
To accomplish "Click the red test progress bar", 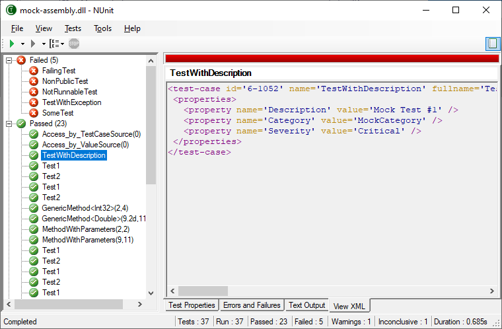I will pyautogui.click(x=331, y=58).
